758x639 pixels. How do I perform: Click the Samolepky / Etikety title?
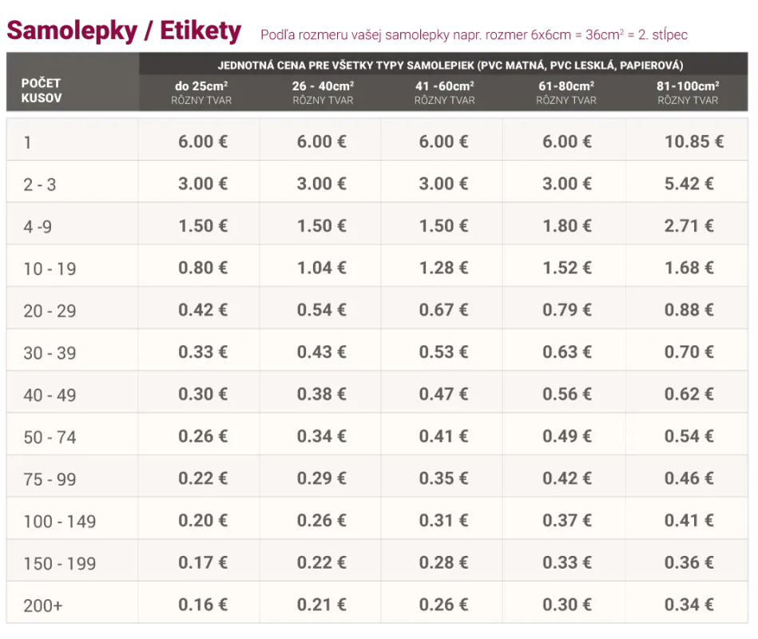tap(124, 31)
